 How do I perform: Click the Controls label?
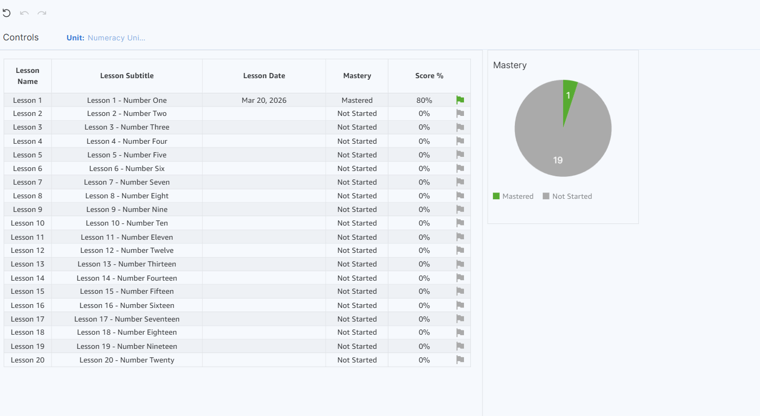[21, 37]
